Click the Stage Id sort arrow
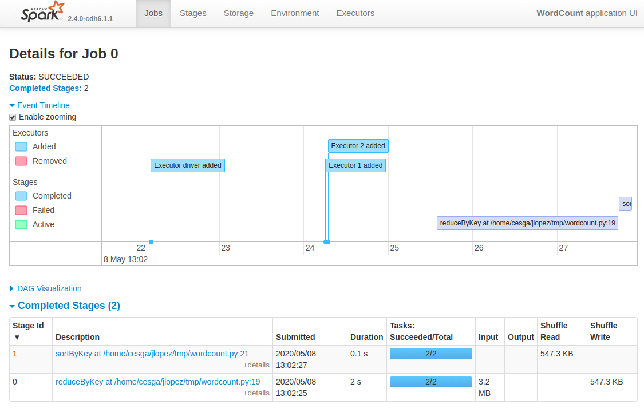644x412 pixels. click(17, 337)
